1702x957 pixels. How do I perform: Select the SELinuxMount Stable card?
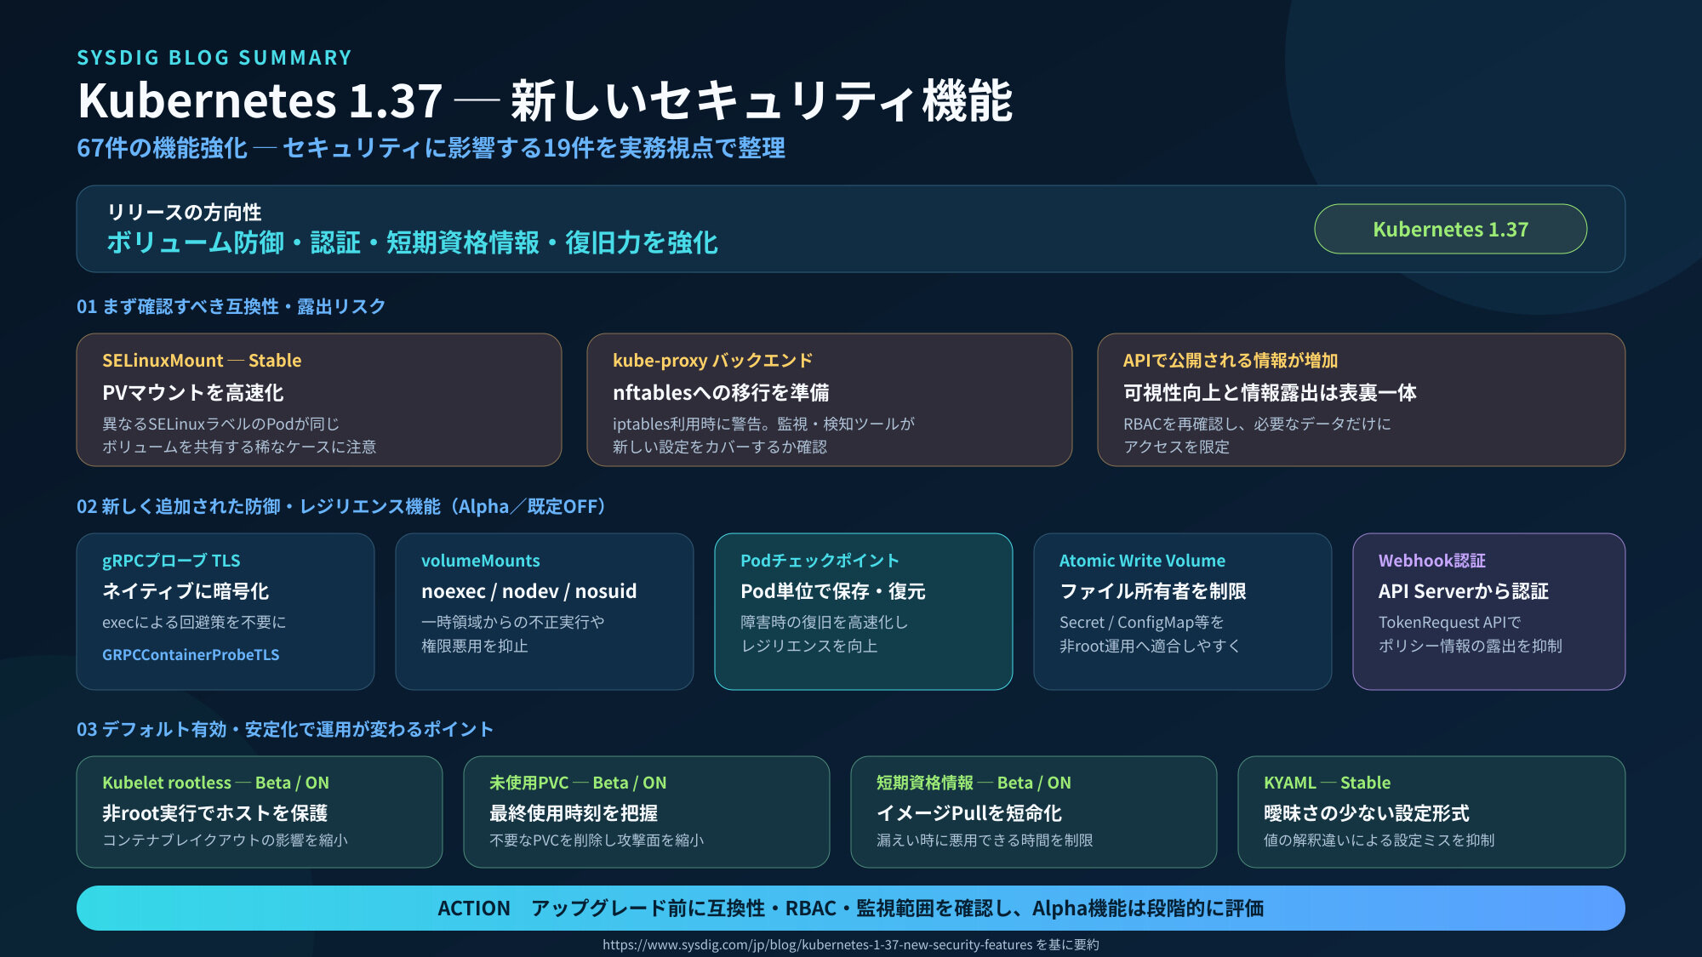pyautogui.click(x=319, y=400)
